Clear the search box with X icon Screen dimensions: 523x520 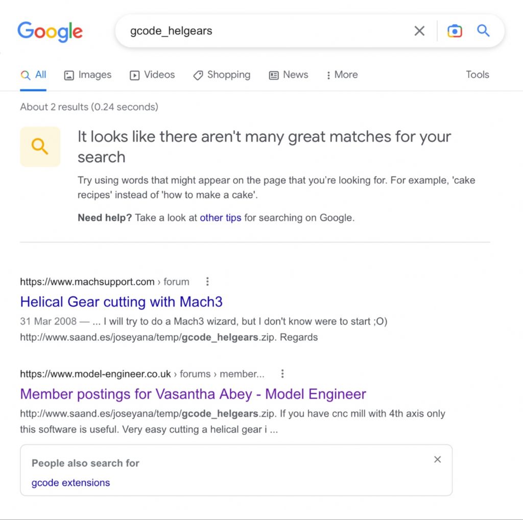pyautogui.click(x=419, y=31)
